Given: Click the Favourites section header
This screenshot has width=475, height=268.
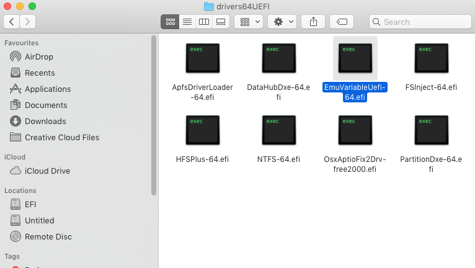Looking at the screenshot, I should (22, 43).
